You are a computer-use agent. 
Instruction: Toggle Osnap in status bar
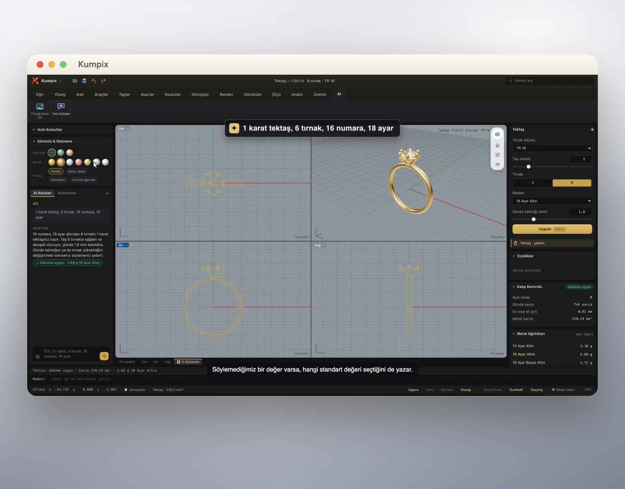(x=466, y=390)
